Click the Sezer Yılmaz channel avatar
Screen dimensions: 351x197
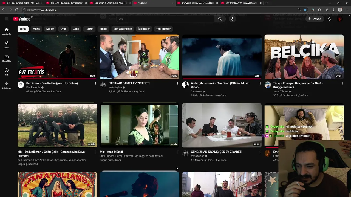268,85
